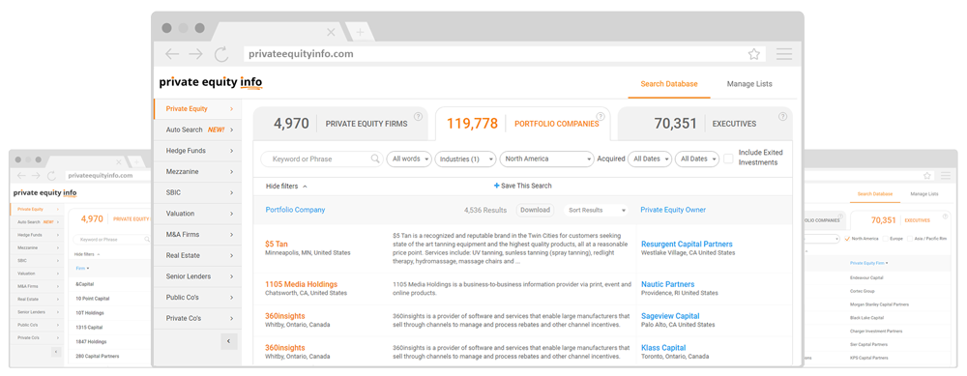The image size is (967, 376).
Task: Switch to the Search Database tab in the front window
Action: coord(669,84)
